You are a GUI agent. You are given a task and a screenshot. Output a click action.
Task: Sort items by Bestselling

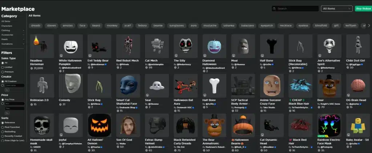pyautogui.click(x=3, y=132)
